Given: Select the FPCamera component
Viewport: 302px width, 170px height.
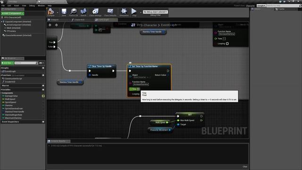Looking at the screenshot, I should [x=11, y=31].
